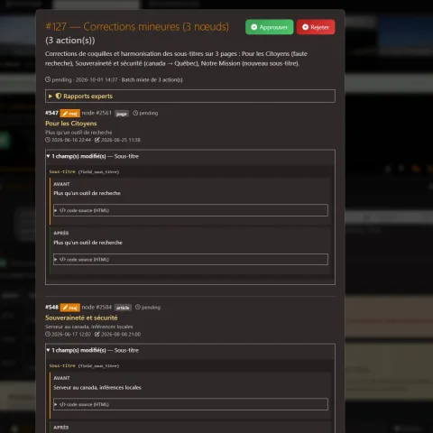Click the shield icon beside Rapports experts
The width and height of the screenshot is (433, 433).
coord(59,96)
